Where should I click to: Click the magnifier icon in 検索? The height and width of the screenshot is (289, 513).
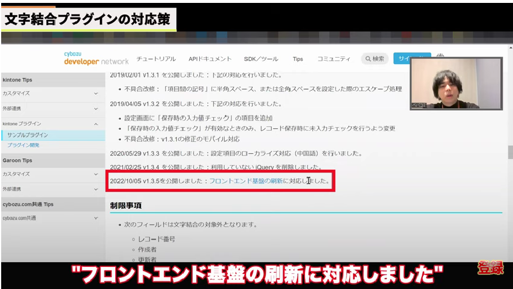pos(368,59)
